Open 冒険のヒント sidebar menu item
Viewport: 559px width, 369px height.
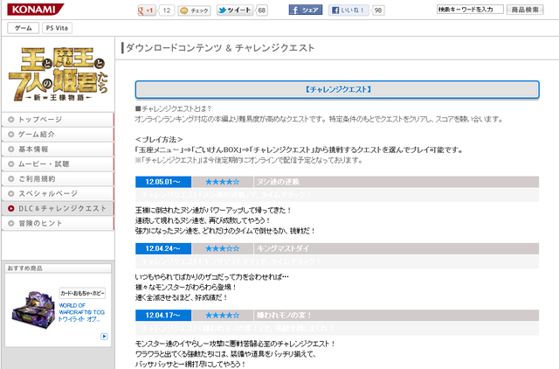58,223
